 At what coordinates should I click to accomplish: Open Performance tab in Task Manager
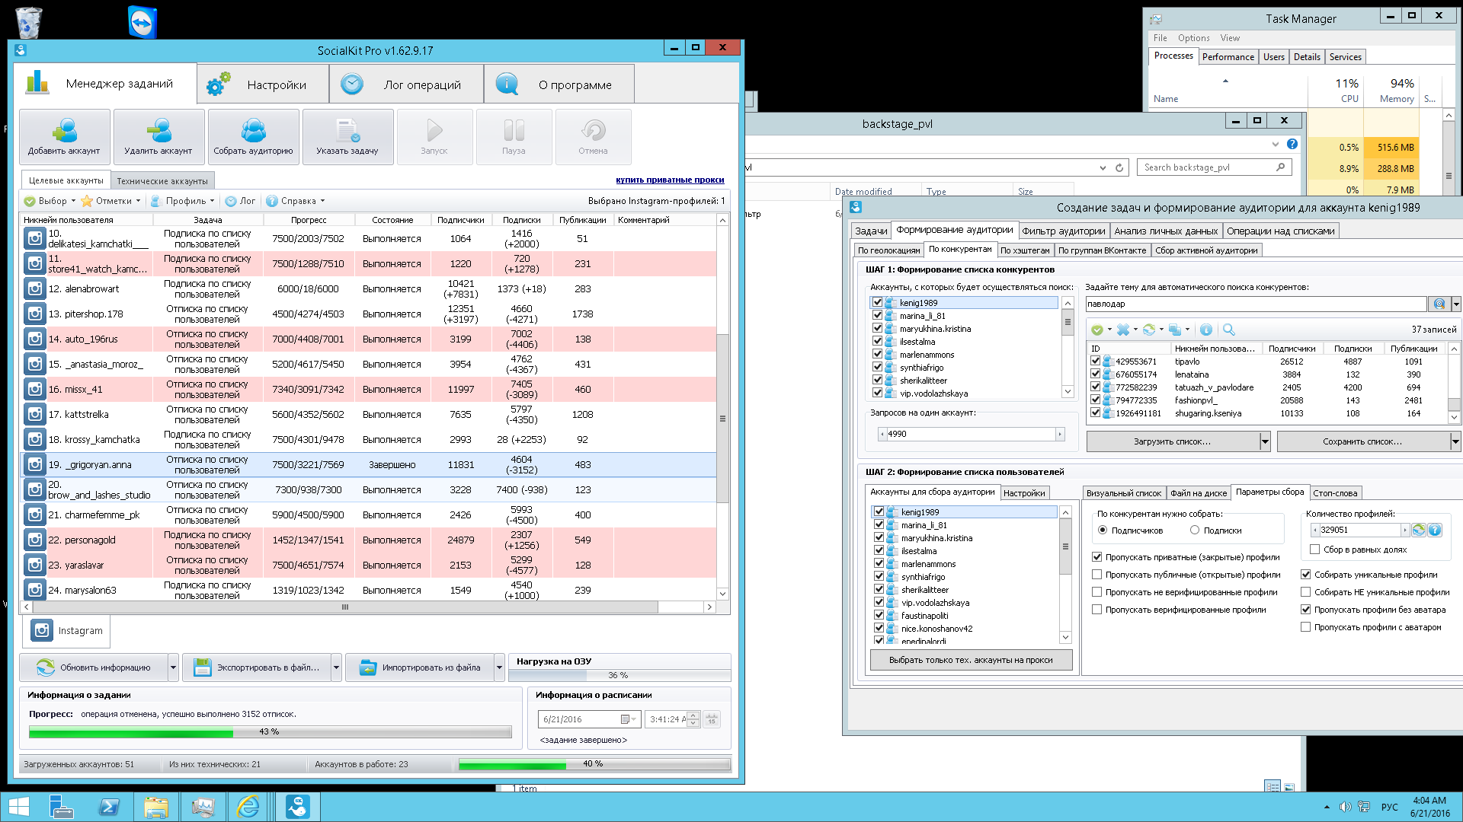pos(1228,57)
